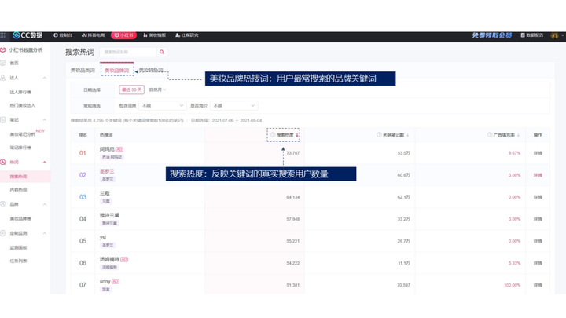Open the 是否竞价 不限 dropdown
The width and height of the screenshot is (566, 318).
233,106
